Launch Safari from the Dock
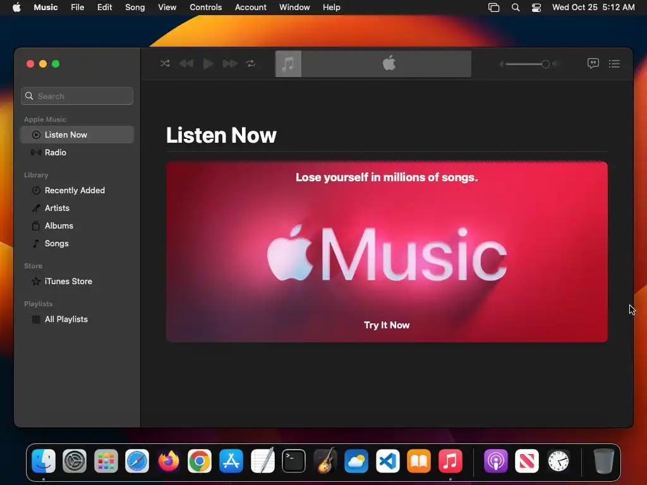Image resolution: width=647 pixels, height=485 pixels. click(137, 460)
